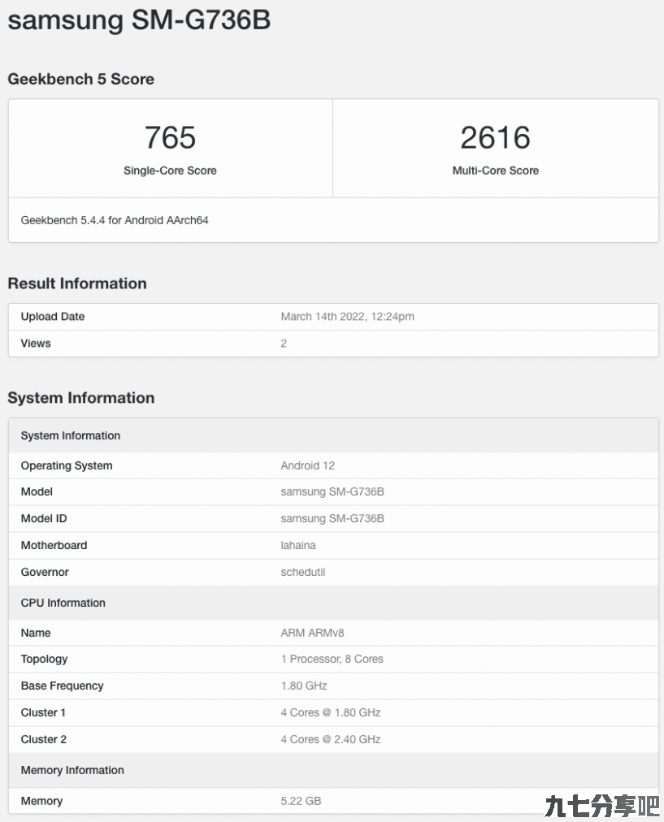Click the 'Memory Information' header row
This screenshot has height=822, width=664.
point(333,770)
